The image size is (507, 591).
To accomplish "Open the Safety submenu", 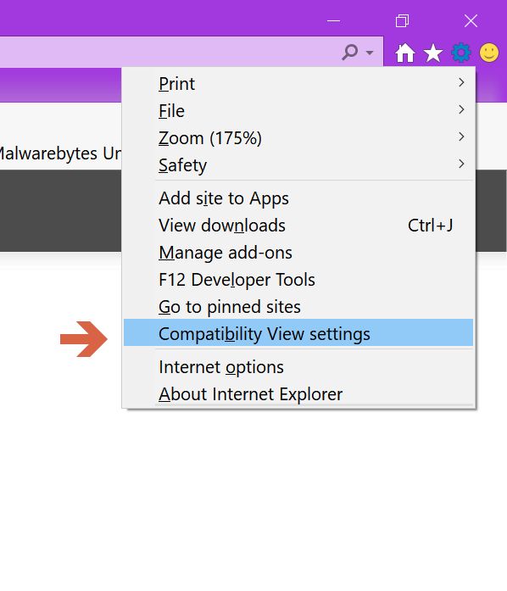I will point(298,165).
